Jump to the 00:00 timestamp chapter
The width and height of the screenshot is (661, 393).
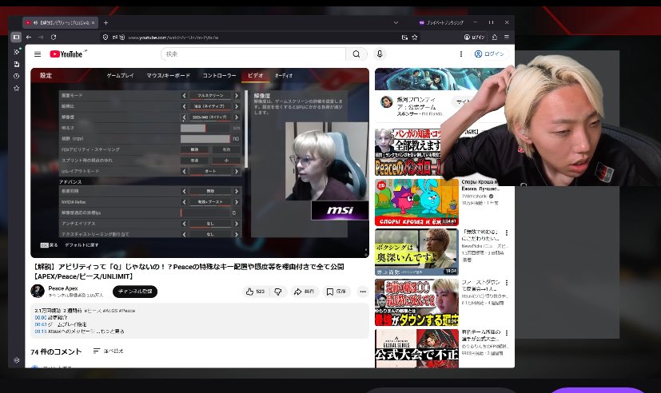tap(41, 318)
